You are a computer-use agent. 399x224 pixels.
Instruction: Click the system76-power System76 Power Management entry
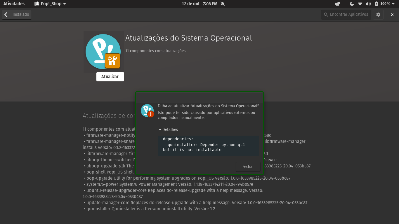[x=168, y=184]
